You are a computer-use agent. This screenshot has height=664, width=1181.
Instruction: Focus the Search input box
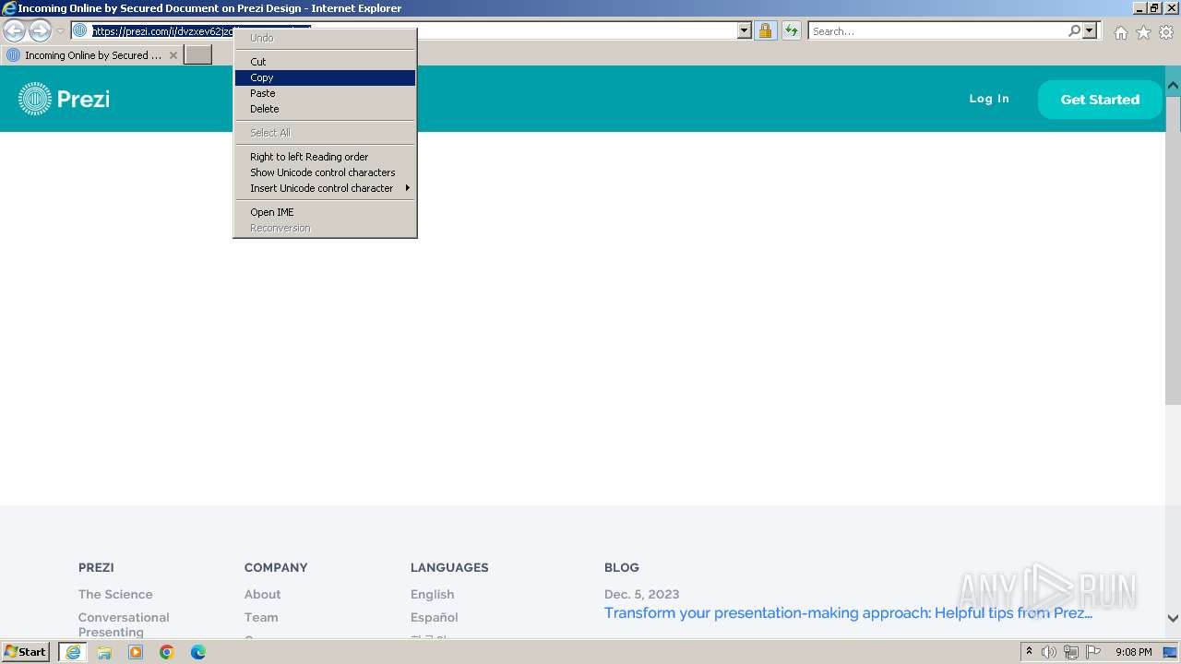[x=936, y=31]
